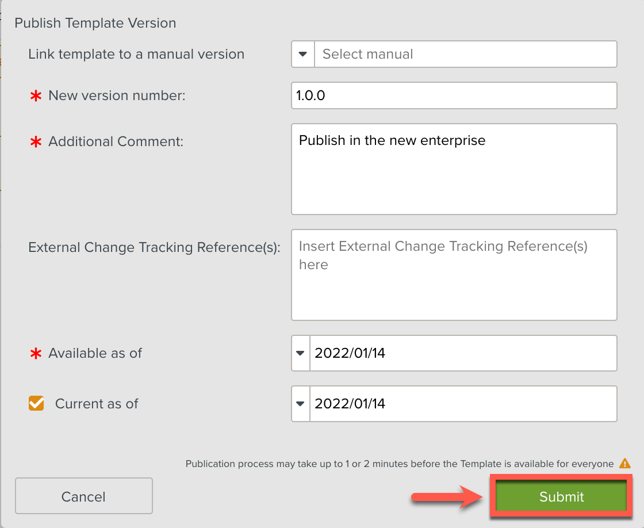Click the red asterisk beside Available as of
The width and height of the screenshot is (644, 528).
[36, 354]
